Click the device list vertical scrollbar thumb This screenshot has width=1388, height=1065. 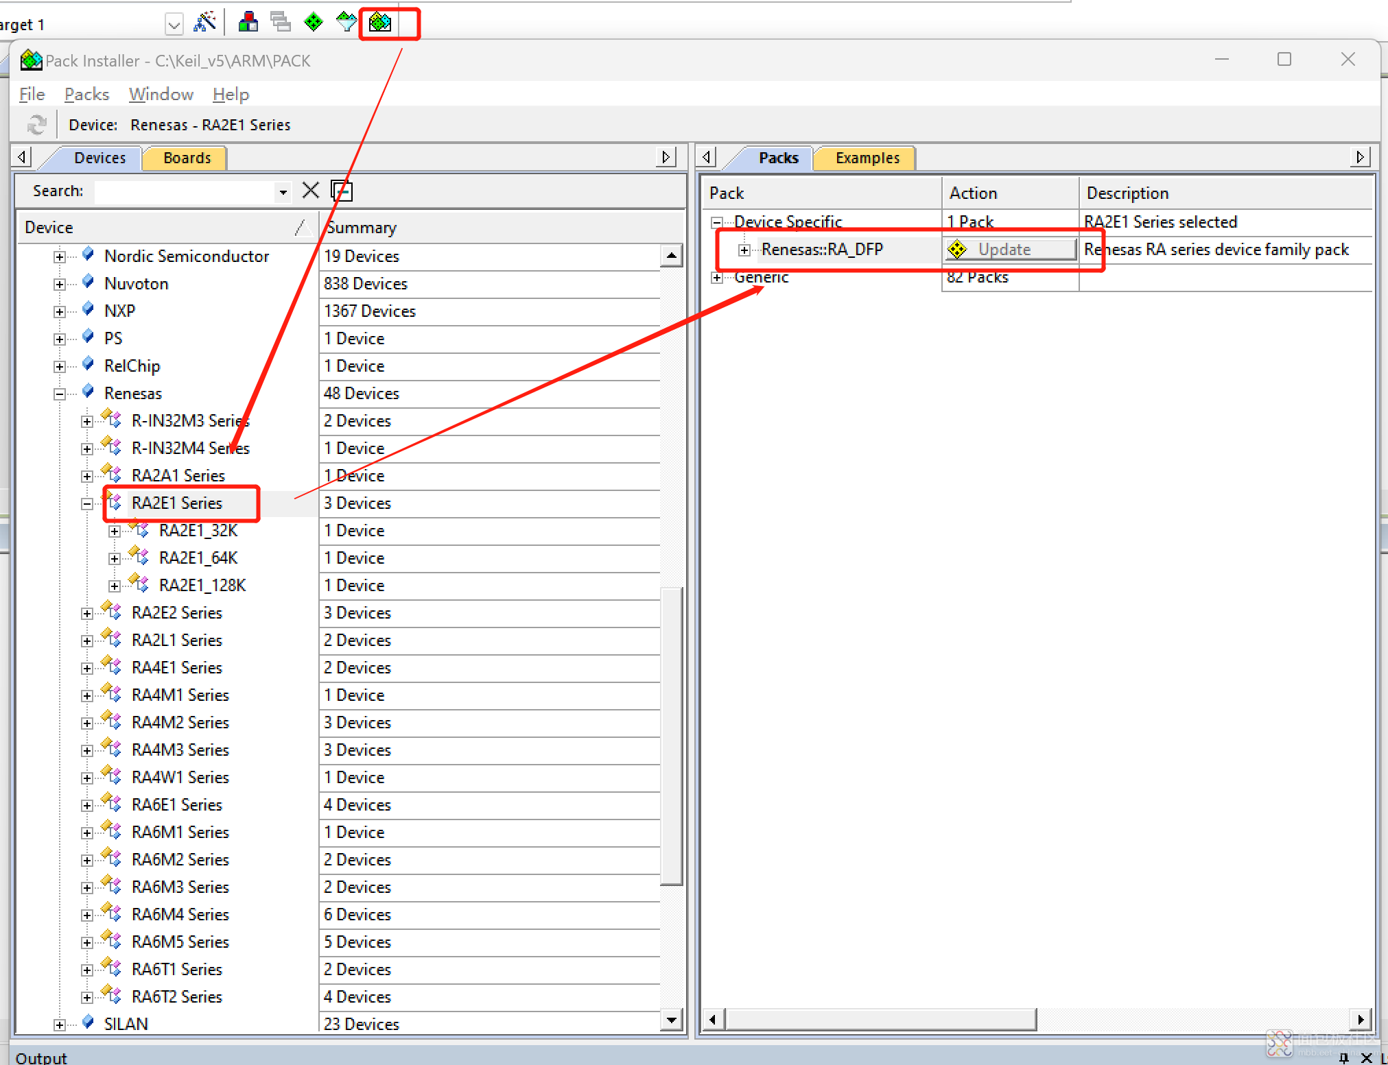pos(671,736)
